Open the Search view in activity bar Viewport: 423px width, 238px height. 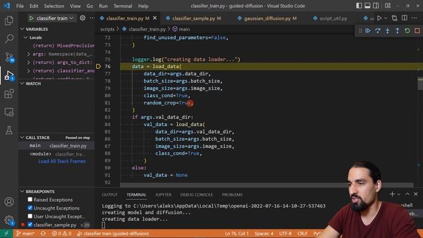pyautogui.click(x=9, y=38)
